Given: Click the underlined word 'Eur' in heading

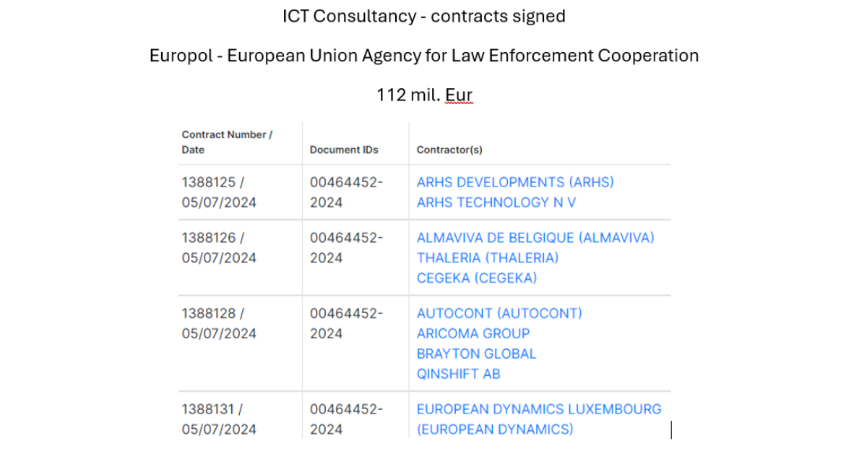Looking at the screenshot, I should 459,95.
